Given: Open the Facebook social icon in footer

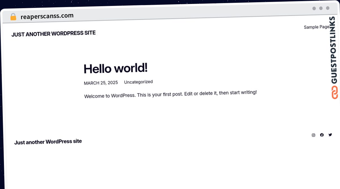Looking at the screenshot, I should point(322,135).
